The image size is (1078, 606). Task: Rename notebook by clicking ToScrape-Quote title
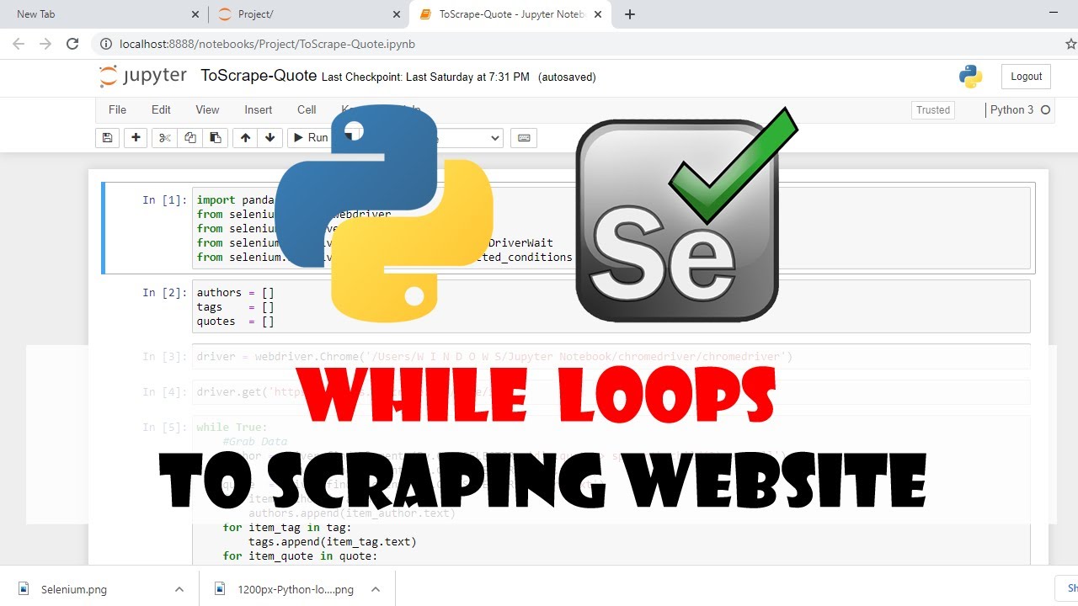click(259, 76)
